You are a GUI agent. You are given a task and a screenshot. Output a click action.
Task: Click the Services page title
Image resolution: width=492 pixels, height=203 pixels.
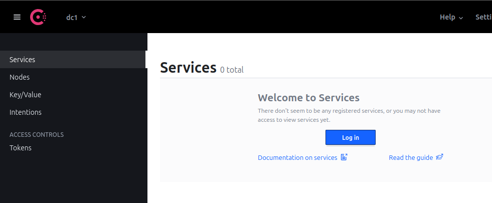point(188,68)
